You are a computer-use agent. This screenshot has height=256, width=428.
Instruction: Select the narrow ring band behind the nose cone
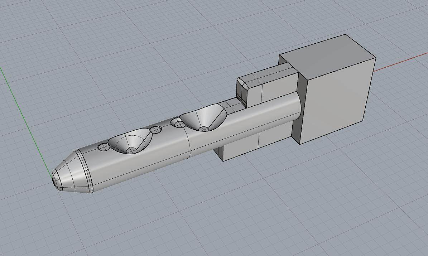[x=85, y=170]
